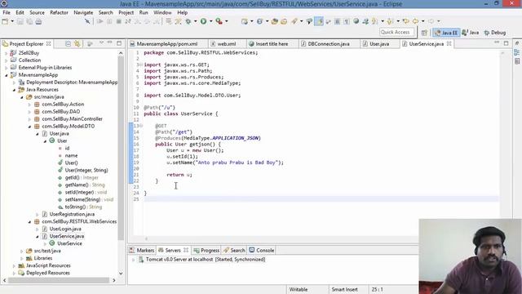The image size is (522, 294).
Task: Click the Smart Insert status bar entry
Action: pyautogui.click(x=344, y=290)
